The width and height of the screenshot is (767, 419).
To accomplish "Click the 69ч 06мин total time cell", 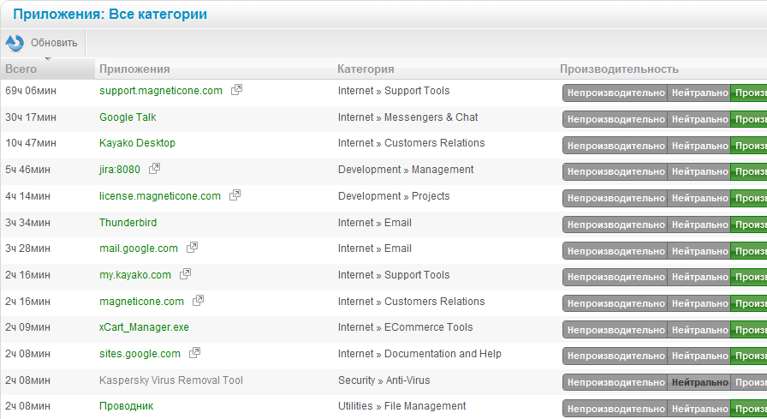I will pos(30,91).
